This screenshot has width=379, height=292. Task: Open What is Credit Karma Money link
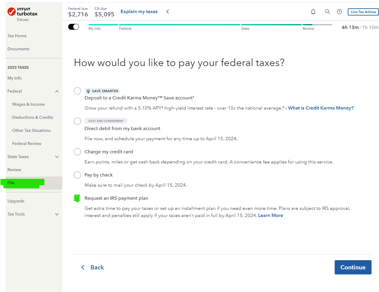[321, 108]
